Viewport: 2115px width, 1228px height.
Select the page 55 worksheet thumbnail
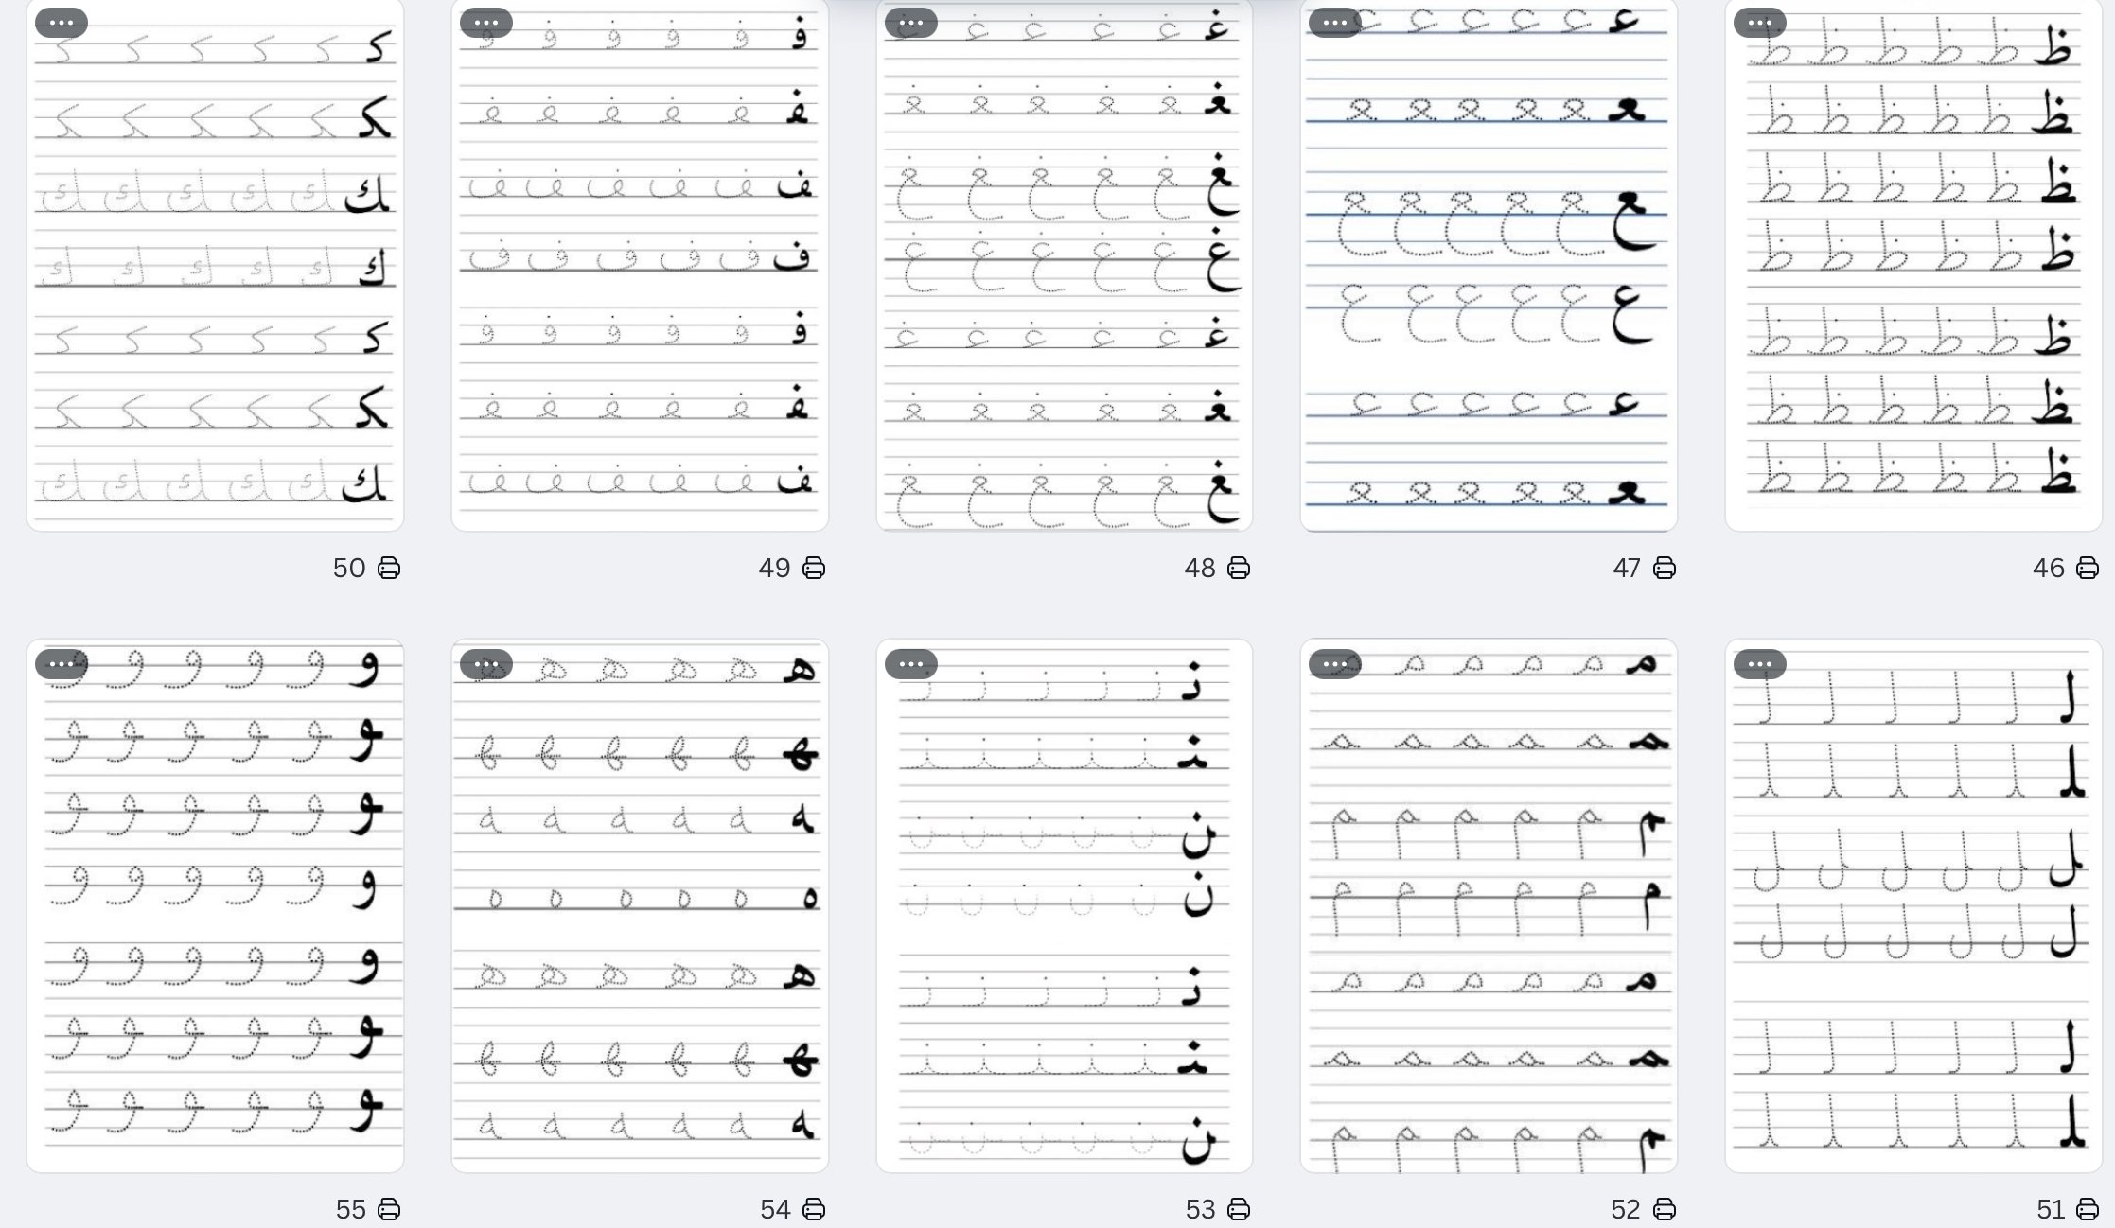click(x=216, y=906)
